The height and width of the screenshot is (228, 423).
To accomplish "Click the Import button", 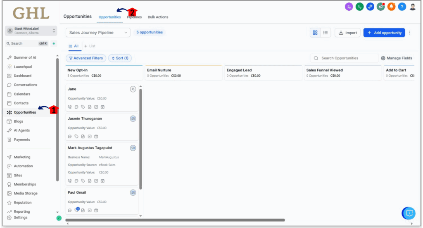I will click(347, 33).
